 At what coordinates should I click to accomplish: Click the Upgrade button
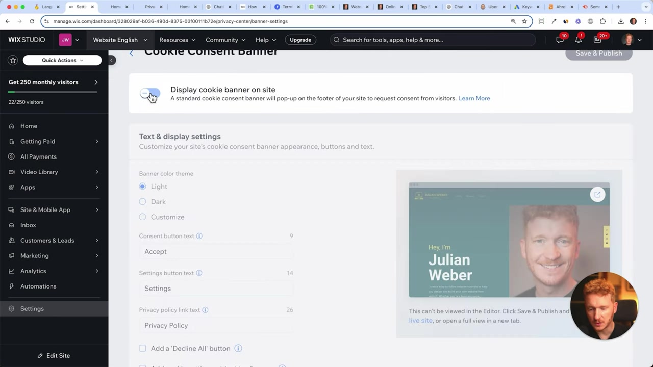click(x=300, y=40)
